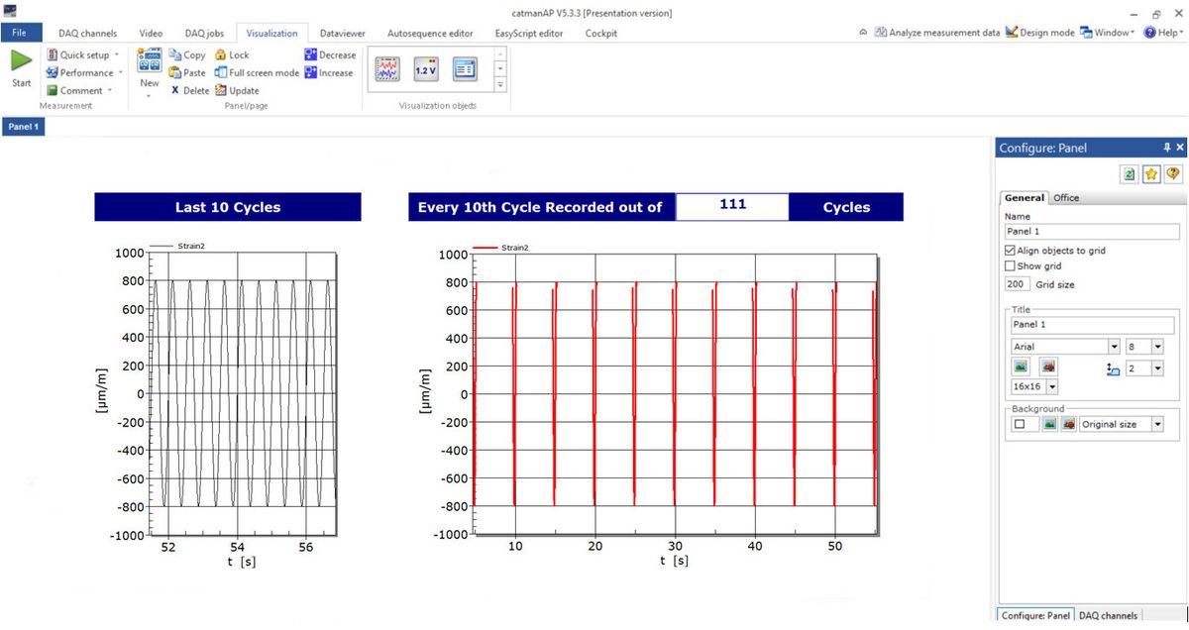This screenshot has width=1189, height=630.
Task: Enable the Show grid checkbox
Action: click(x=1008, y=265)
